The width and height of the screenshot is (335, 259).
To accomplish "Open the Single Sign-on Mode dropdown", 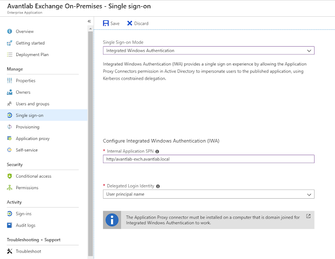I will (208, 50).
